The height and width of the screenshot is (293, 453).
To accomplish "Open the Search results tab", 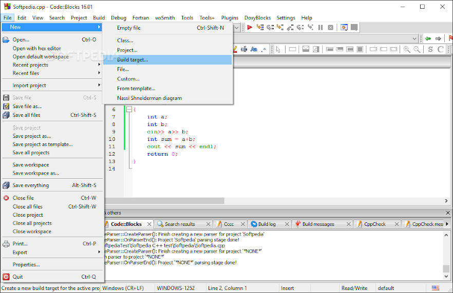I will click(180, 224).
